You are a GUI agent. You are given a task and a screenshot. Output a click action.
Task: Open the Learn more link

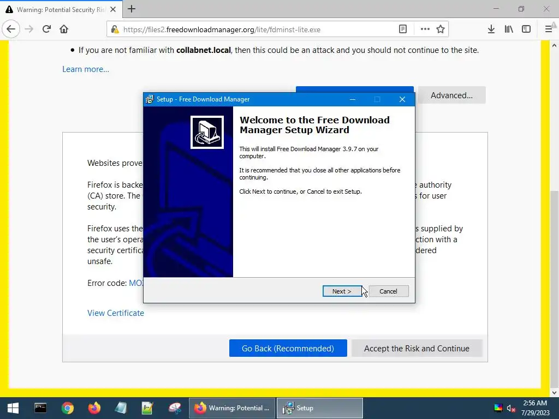pyautogui.click(x=86, y=69)
